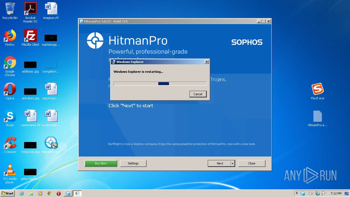
Task: Open Internet Explorer in the taskbar
Action: coord(22,193)
